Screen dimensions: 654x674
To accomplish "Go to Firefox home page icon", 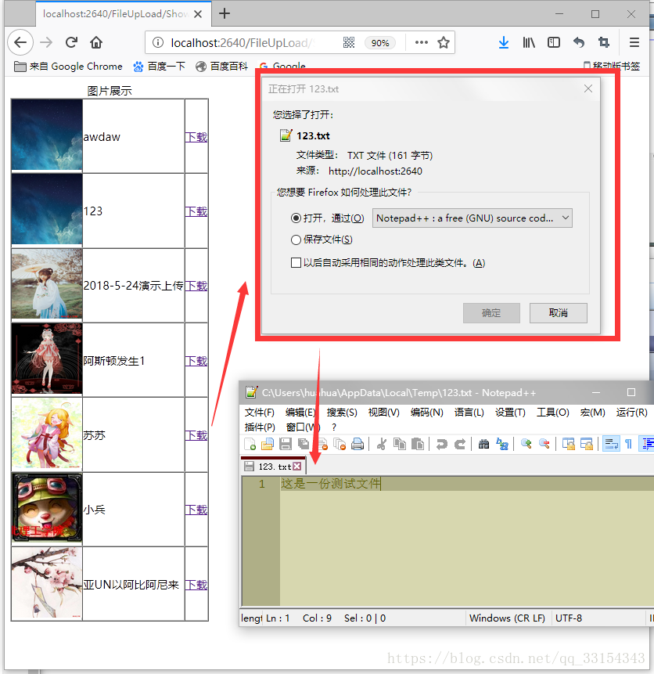I will pyautogui.click(x=96, y=42).
